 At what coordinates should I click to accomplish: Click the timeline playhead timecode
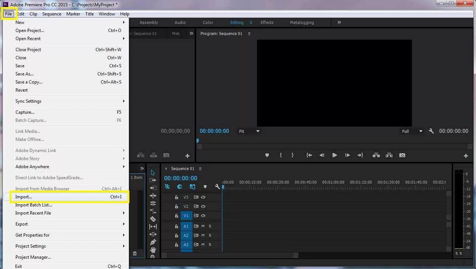[x=181, y=178]
